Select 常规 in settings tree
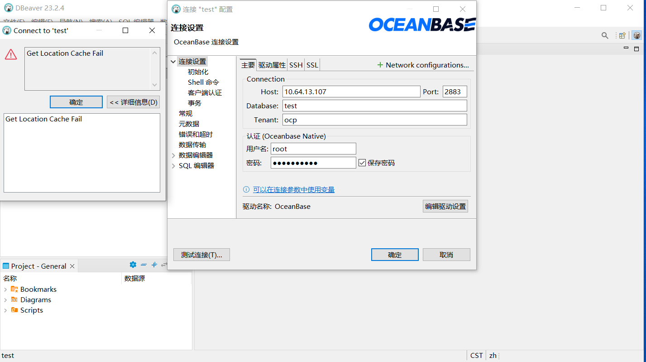 point(186,113)
